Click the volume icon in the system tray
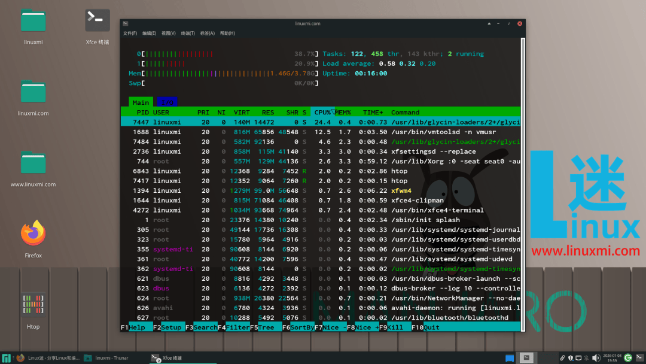 point(596,357)
